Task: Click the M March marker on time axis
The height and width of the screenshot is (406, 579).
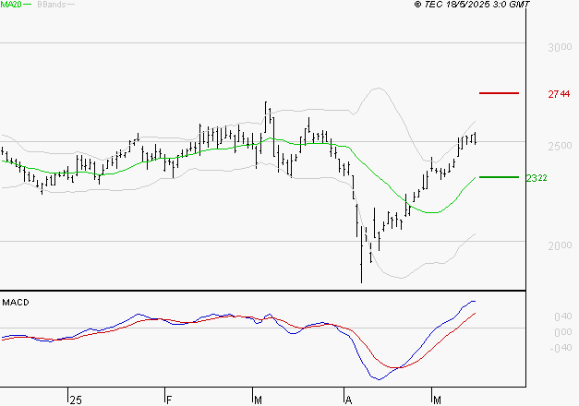Action: (259, 400)
